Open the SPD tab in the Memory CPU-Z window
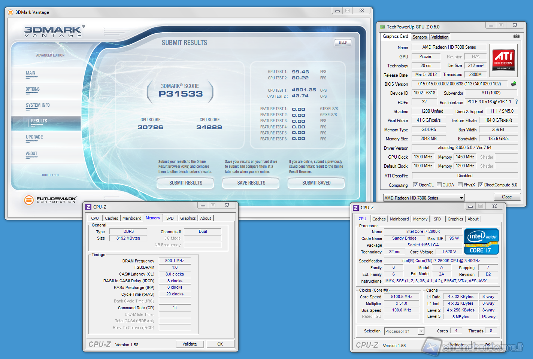Viewport: 533px width, 359px height. pyautogui.click(x=170, y=218)
